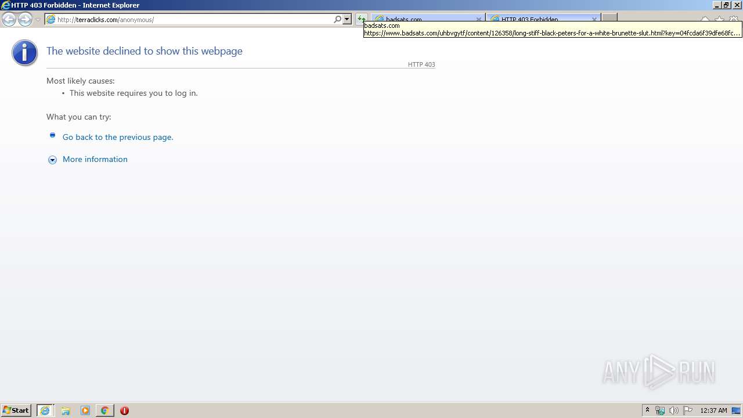
Task: Close the HTTP 403 Forbidden tab
Action: click(594, 19)
